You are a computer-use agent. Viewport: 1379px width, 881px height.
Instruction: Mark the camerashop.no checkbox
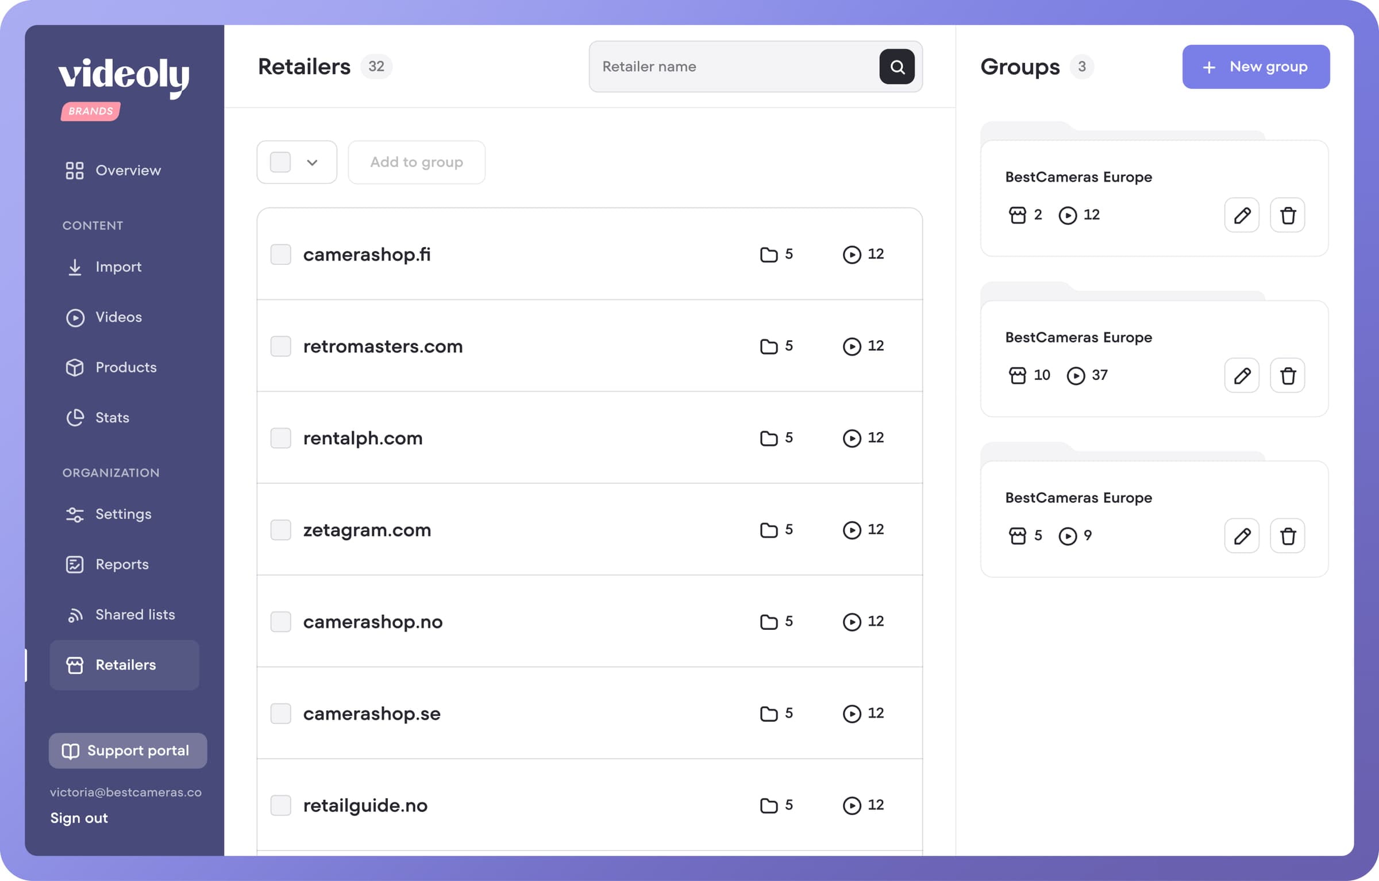coord(280,621)
